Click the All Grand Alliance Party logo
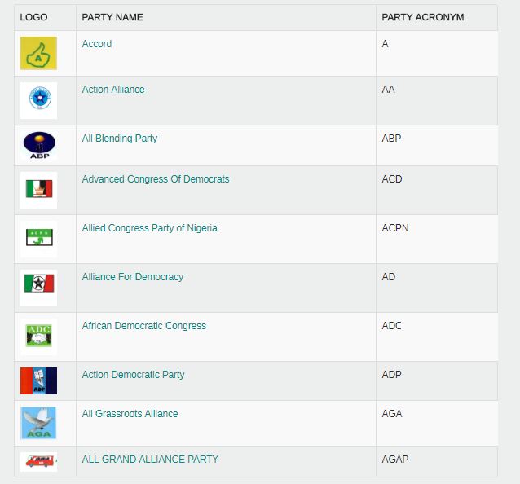The image size is (520, 484). [x=38, y=461]
